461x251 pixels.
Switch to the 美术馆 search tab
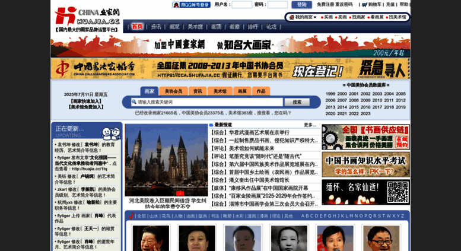click(220, 91)
